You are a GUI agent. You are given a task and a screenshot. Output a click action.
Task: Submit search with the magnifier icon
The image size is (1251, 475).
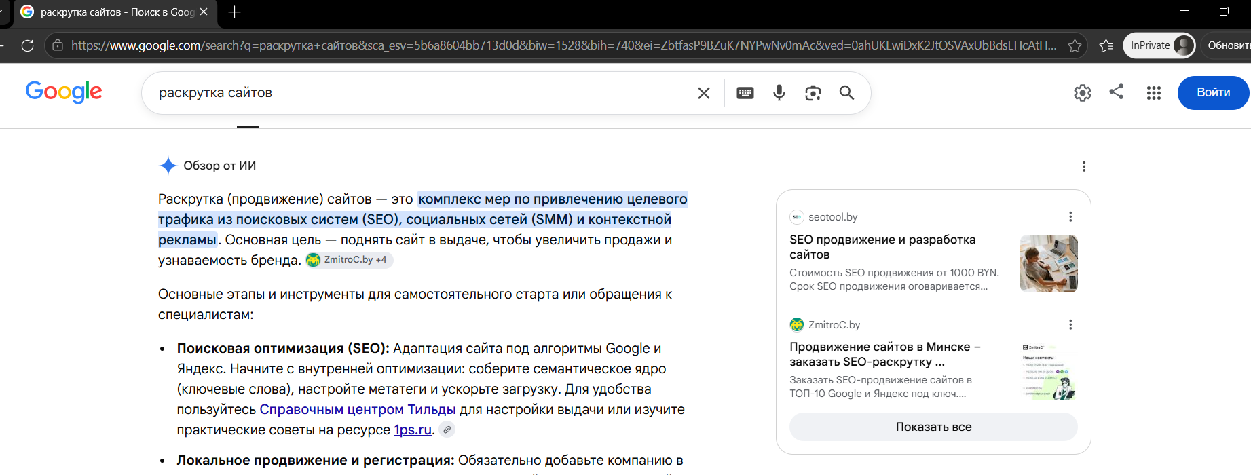846,92
